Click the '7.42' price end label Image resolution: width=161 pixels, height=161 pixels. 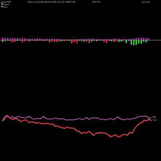point(155,120)
